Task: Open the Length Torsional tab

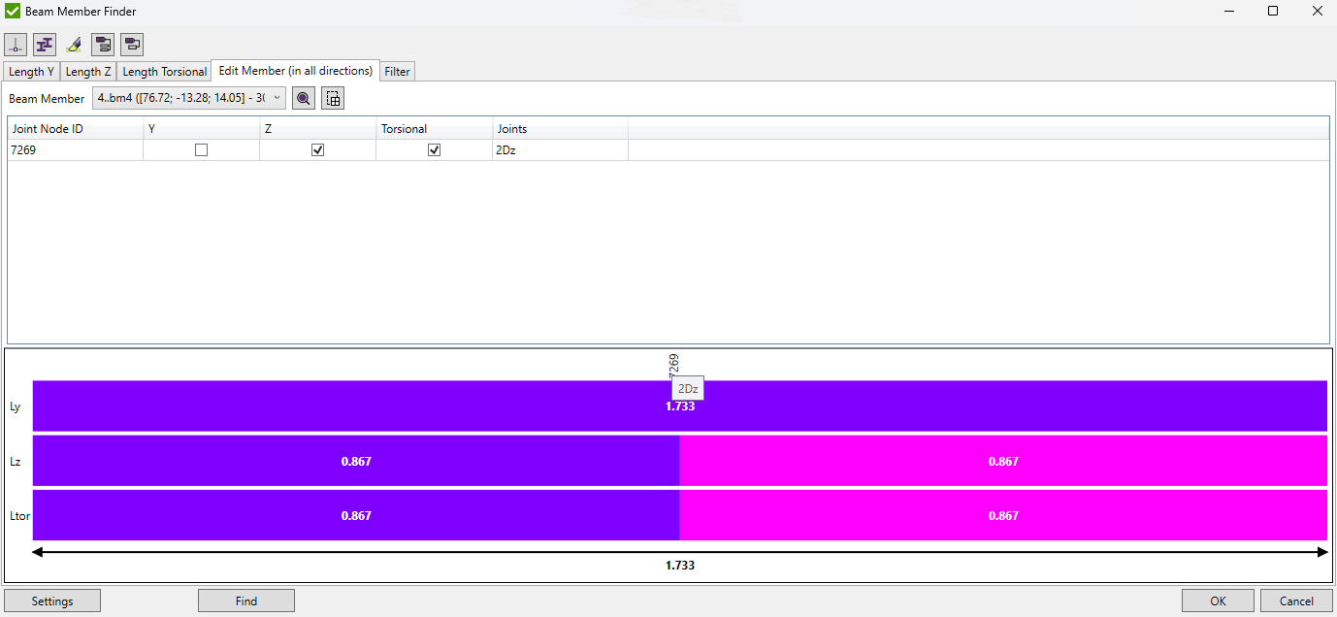Action: pyautogui.click(x=164, y=72)
